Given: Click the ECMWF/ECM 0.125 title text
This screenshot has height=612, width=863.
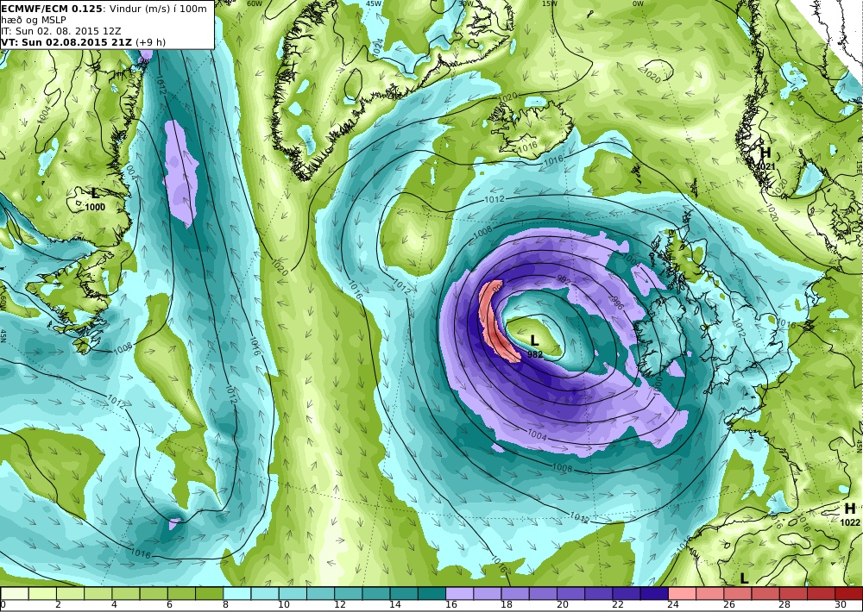Looking at the screenshot, I should pyautogui.click(x=52, y=9).
